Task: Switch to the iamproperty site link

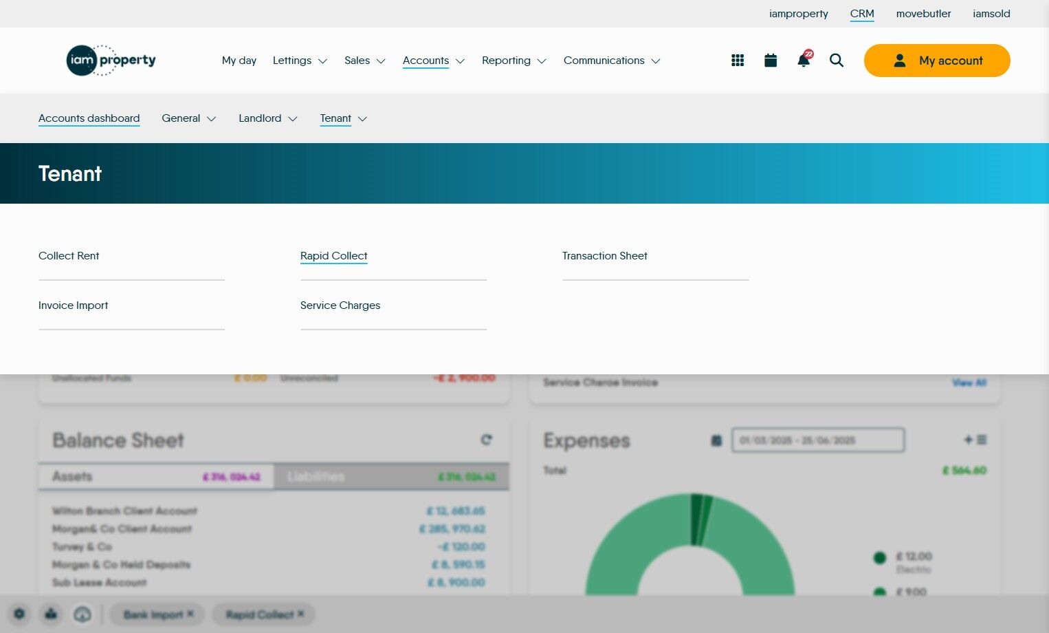Action: coord(799,14)
